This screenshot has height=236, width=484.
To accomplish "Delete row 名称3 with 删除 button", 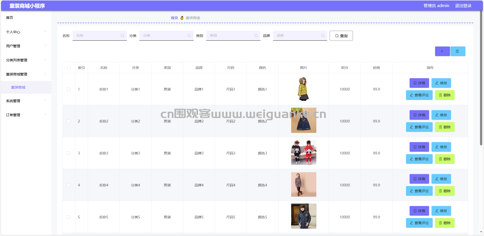I will (x=444, y=159).
